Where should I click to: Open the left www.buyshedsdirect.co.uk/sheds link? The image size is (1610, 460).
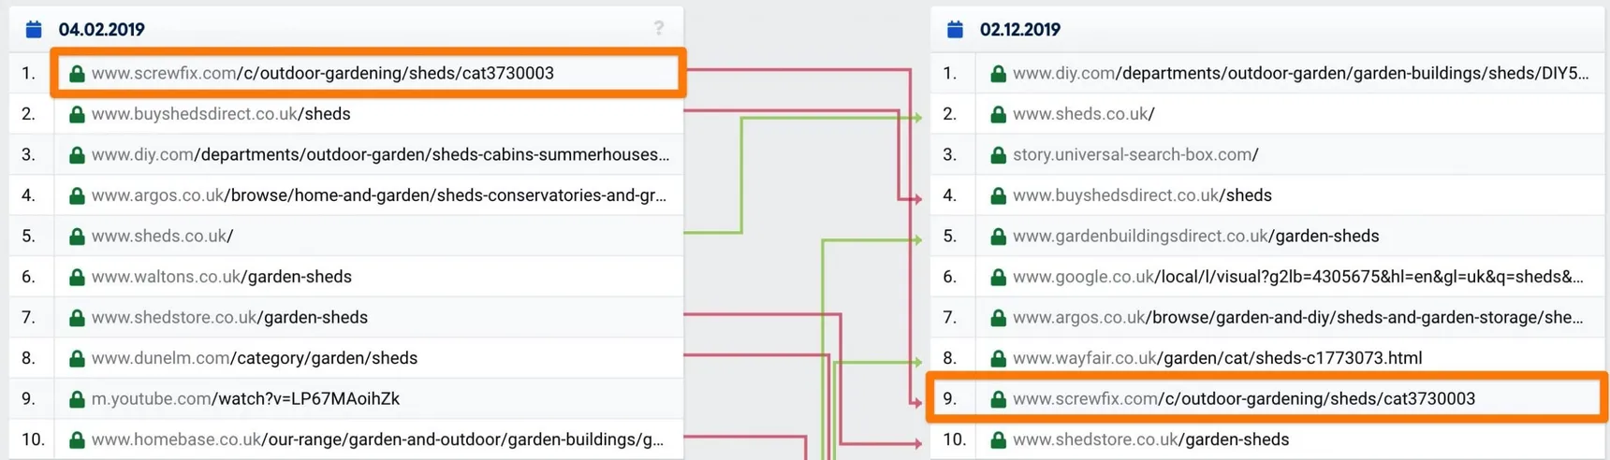221,114
